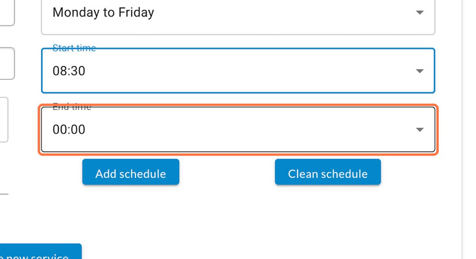Click the Start time floating label

click(x=74, y=48)
